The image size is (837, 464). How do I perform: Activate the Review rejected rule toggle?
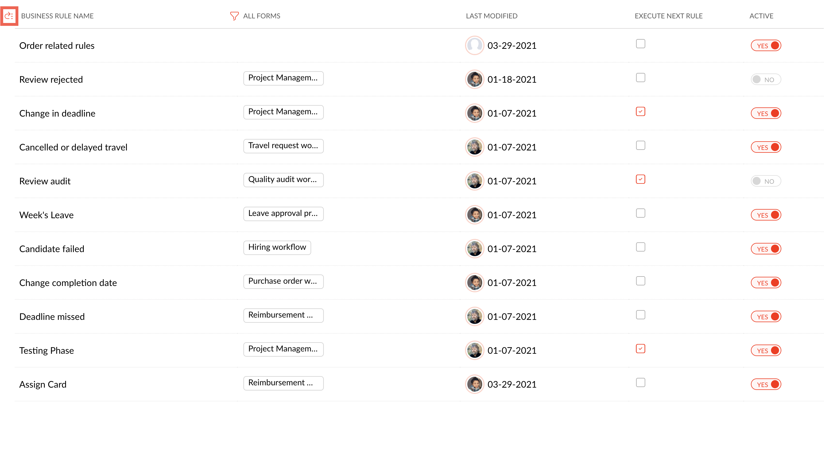(766, 80)
